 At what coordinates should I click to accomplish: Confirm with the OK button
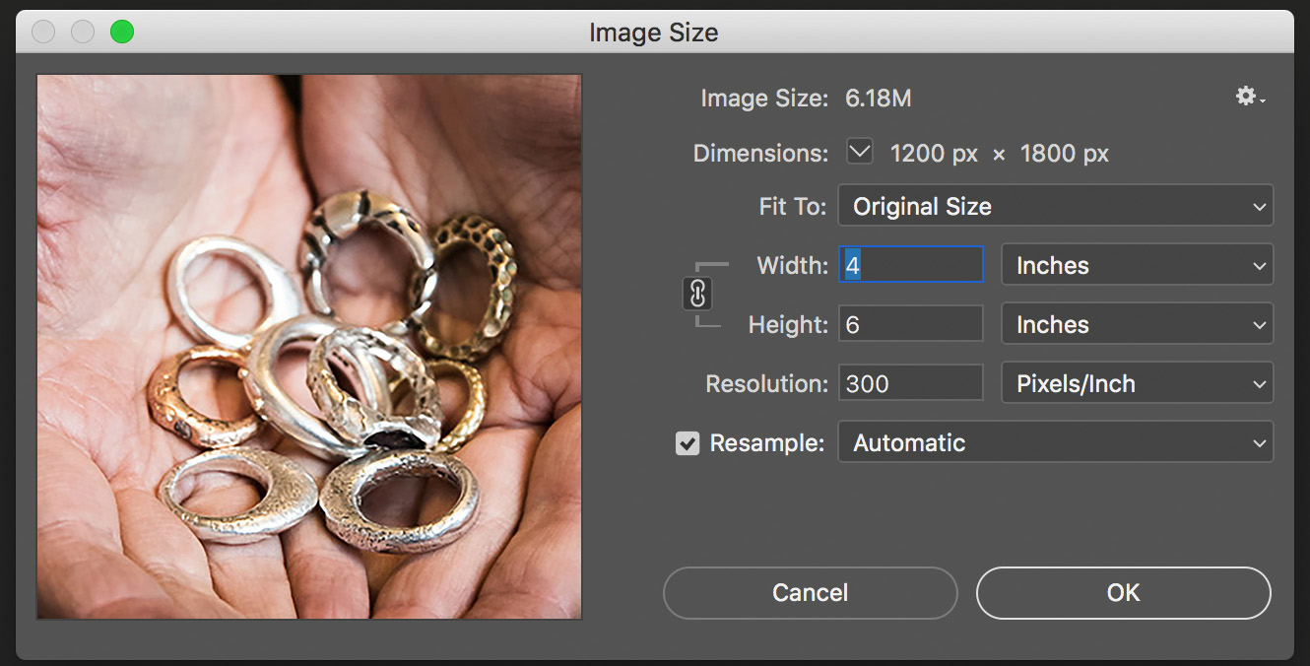1123,592
